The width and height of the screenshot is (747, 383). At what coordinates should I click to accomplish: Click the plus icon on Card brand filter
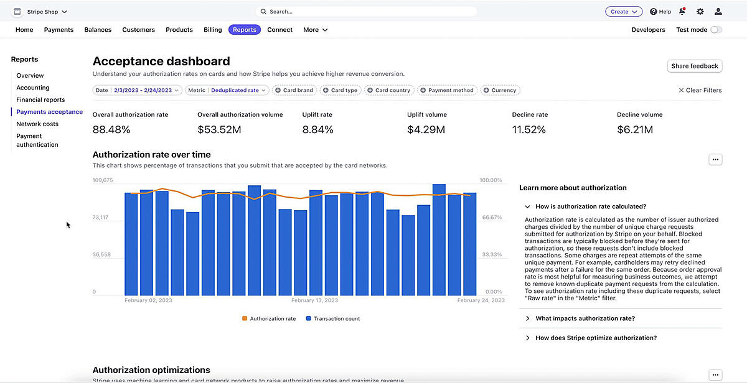pos(277,90)
